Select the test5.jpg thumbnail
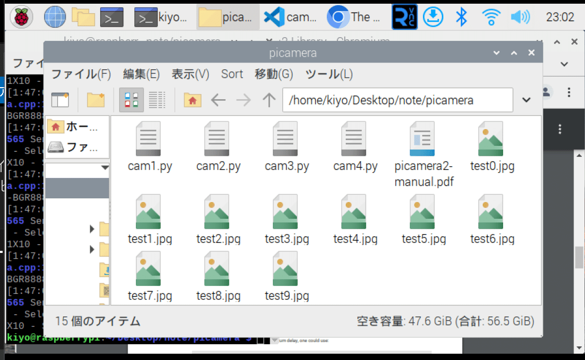Screen dimensions: 585x360 [422, 213]
